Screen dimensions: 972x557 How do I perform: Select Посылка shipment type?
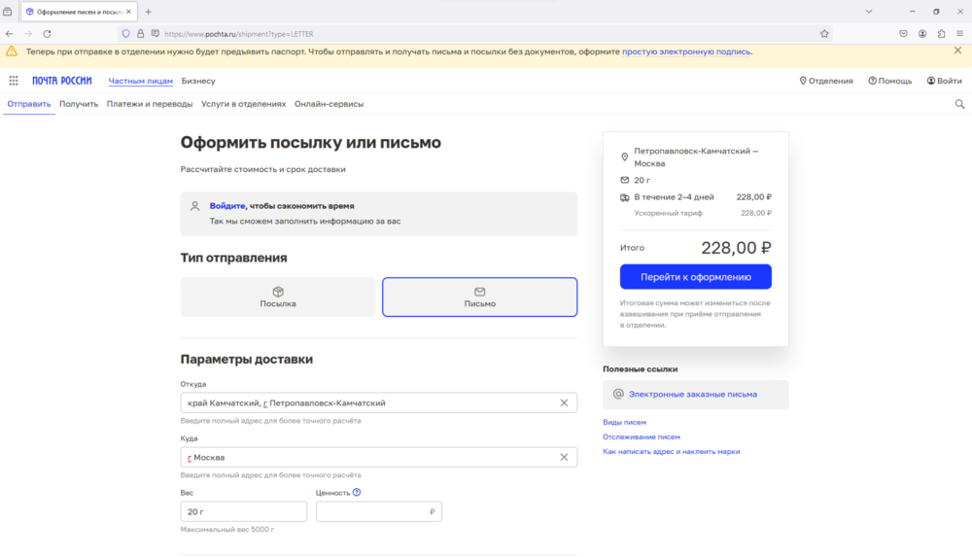pos(278,296)
